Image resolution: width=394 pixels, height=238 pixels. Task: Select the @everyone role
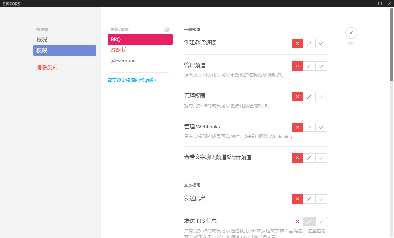[x=140, y=61]
